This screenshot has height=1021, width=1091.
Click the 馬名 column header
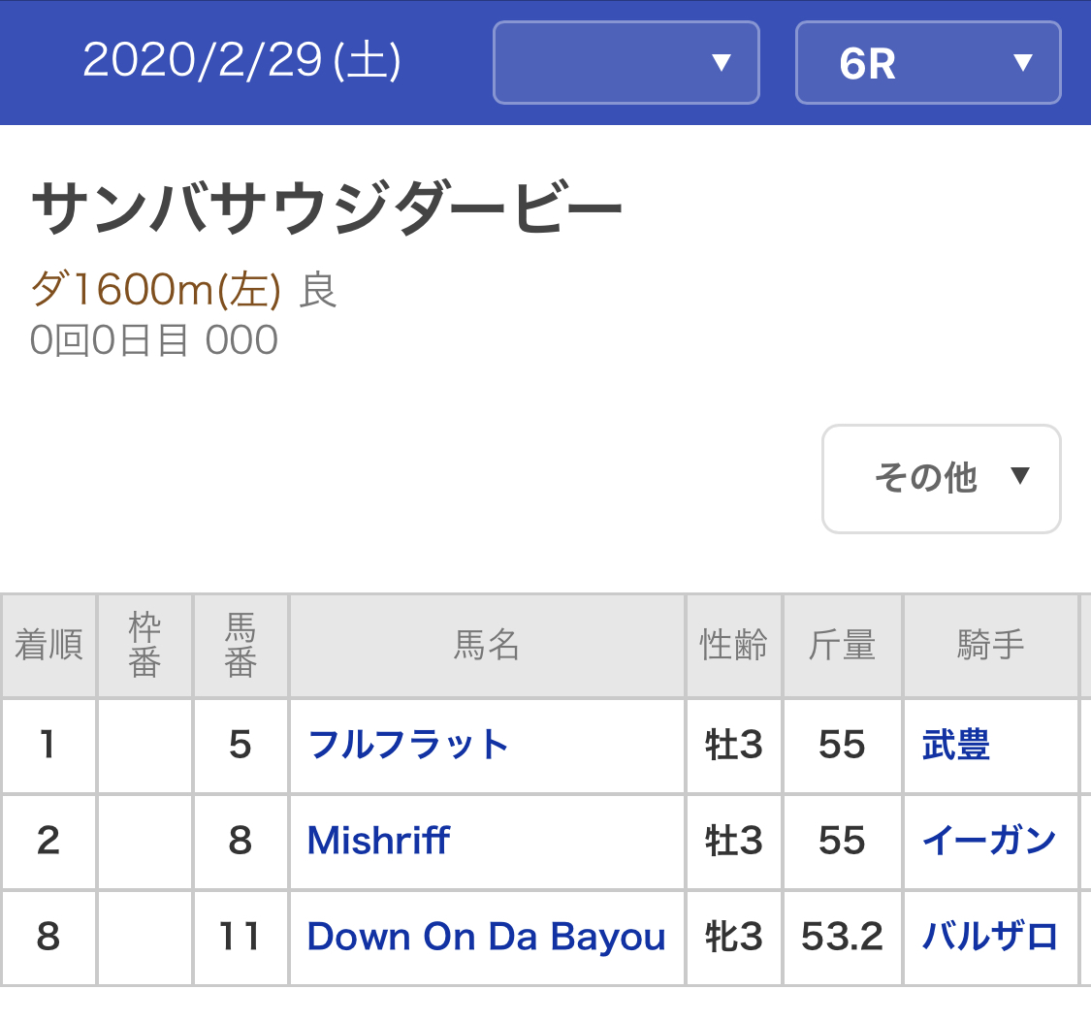[x=487, y=646]
